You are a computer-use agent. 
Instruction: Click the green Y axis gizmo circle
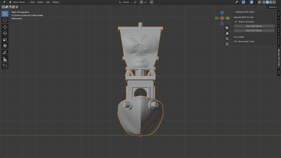coord(228,18)
